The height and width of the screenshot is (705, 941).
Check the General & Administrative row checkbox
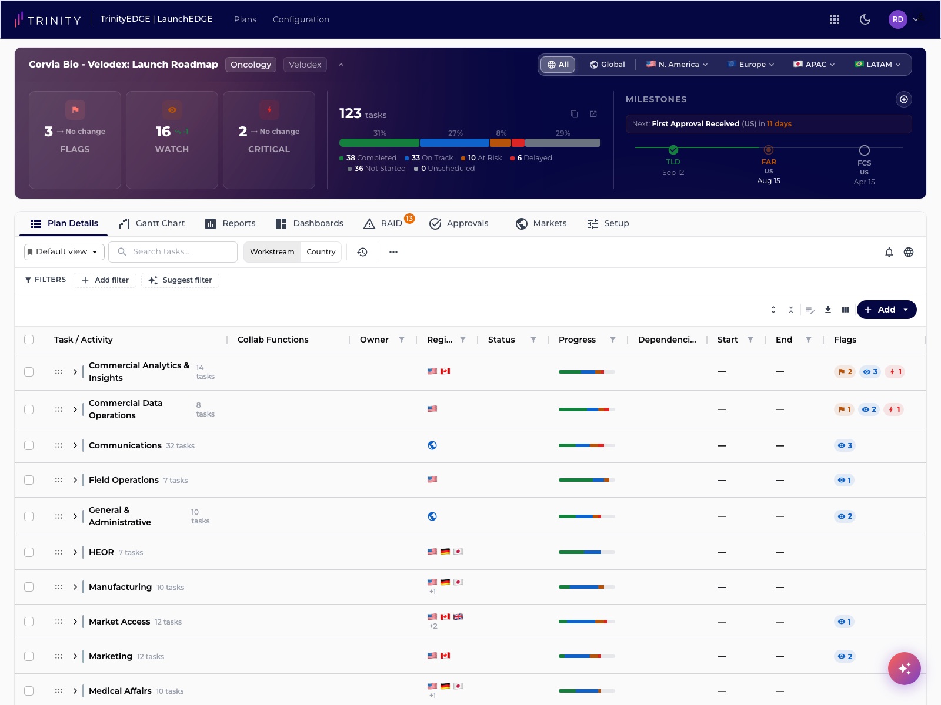tap(29, 516)
